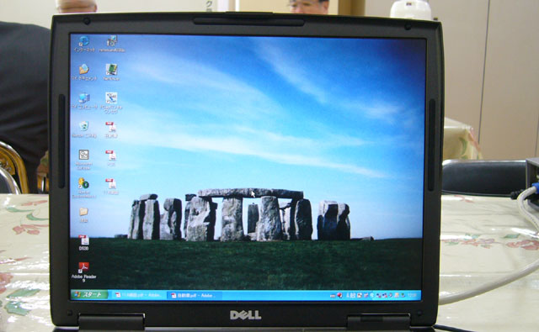Screen dimensions: 539x332
Task: Select the My Documents folder icon
Action: 84,72
